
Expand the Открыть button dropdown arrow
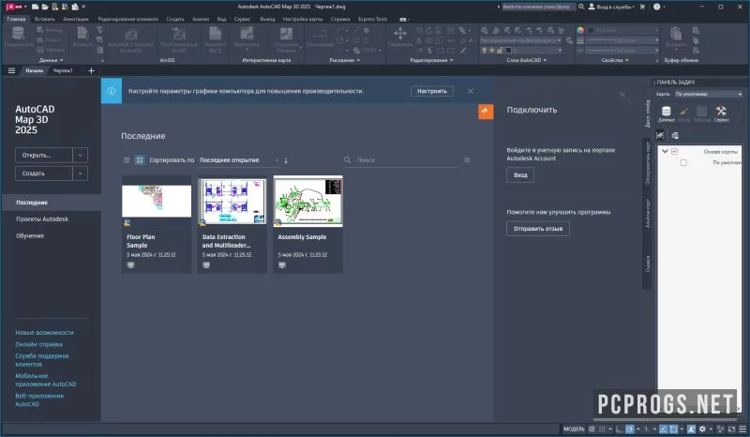click(x=80, y=155)
